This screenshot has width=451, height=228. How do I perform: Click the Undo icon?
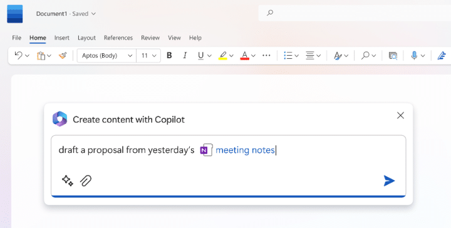click(18, 55)
